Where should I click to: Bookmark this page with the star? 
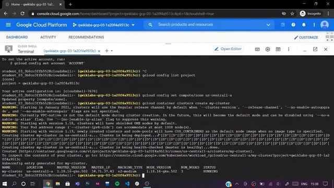click(292, 14)
